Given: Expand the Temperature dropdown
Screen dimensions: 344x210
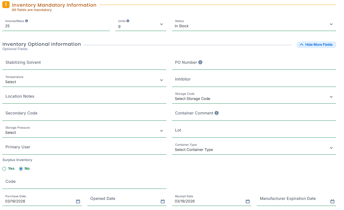Looking at the screenshot, I should tap(84, 80).
